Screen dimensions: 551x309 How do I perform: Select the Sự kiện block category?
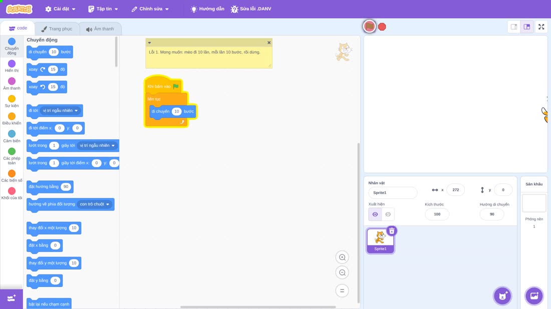pyautogui.click(x=12, y=101)
